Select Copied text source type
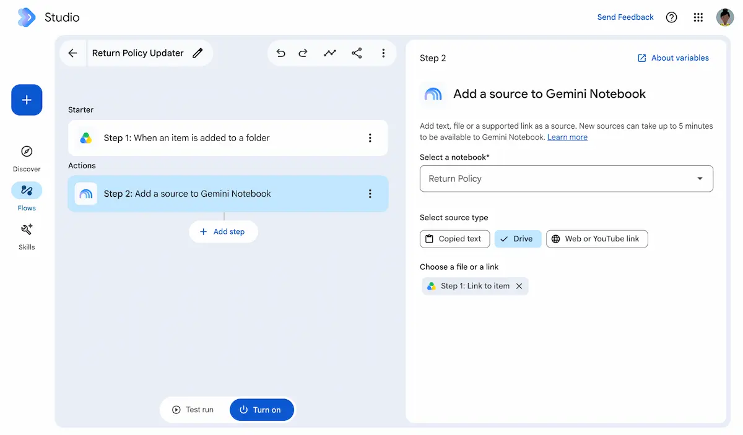This screenshot has width=743, height=435. [x=455, y=239]
